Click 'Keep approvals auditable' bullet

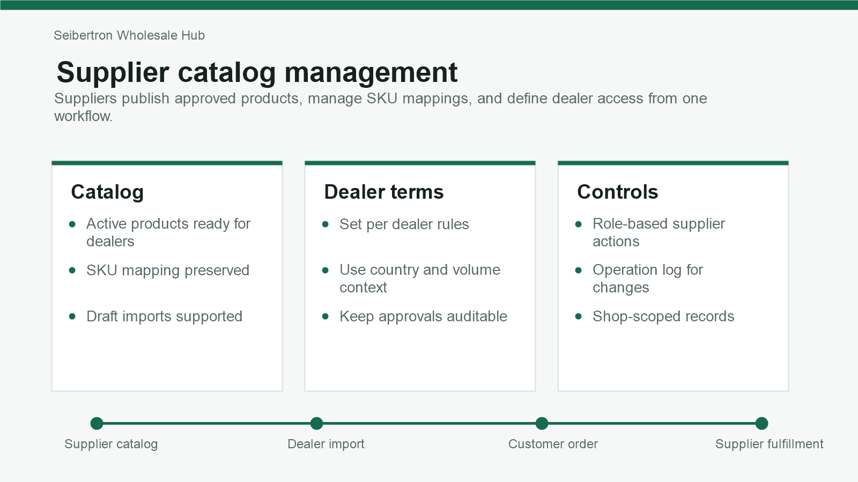(x=424, y=317)
